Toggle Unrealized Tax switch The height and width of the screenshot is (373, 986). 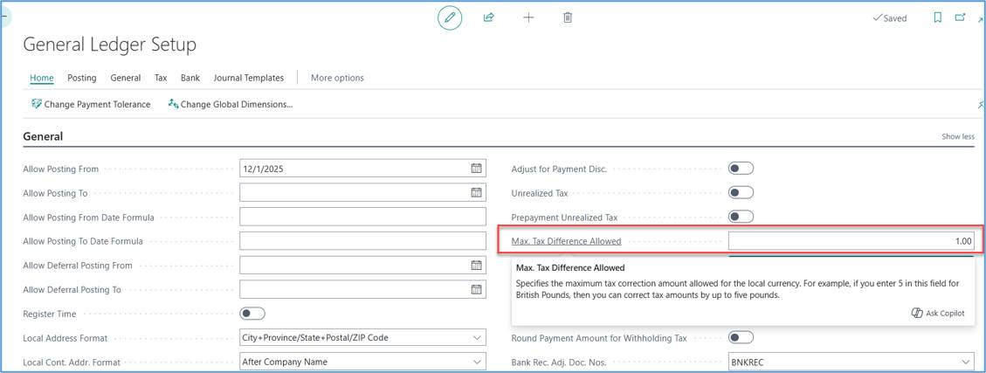[x=741, y=192]
